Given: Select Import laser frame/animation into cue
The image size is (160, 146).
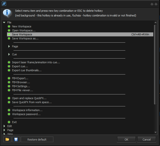Looking at the screenshot, I should pos(36,62).
